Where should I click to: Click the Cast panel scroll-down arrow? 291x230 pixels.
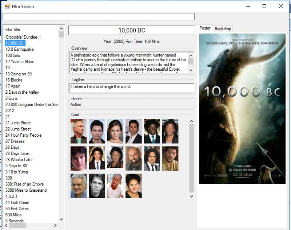[192, 196]
